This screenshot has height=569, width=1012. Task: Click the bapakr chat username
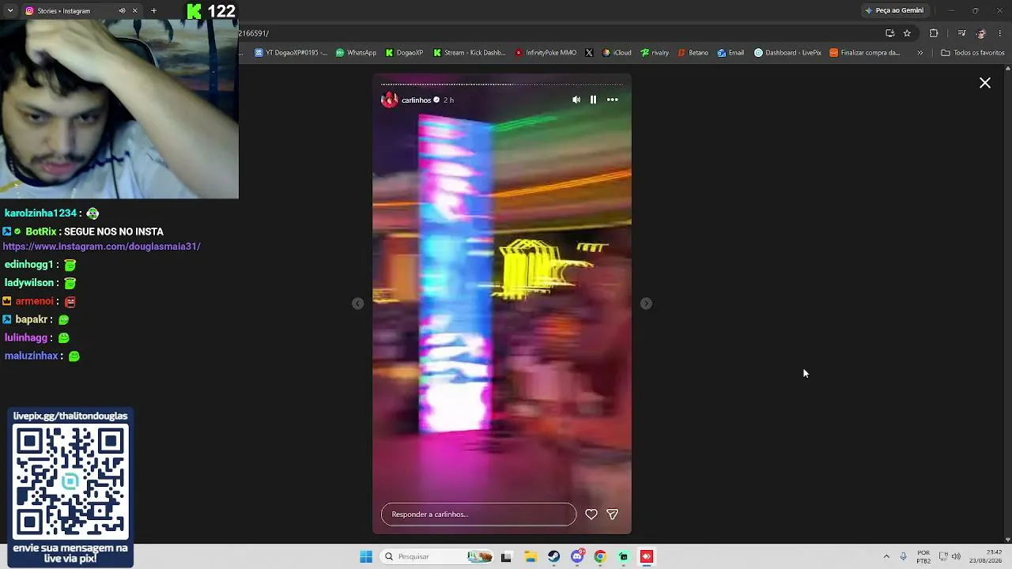(31, 319)
